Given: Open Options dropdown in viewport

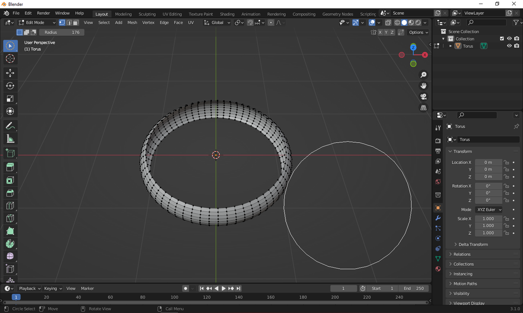Looking at the screenshot, I should click(x=418, y=32).
